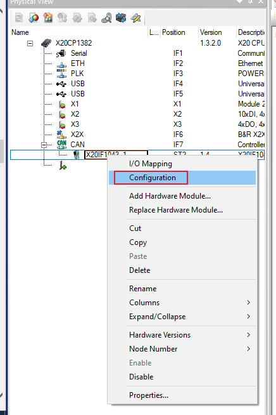Viewport: 276px width, 415px height.
Task: Select the ETH tree row label
Action: [x=78, y=63]
